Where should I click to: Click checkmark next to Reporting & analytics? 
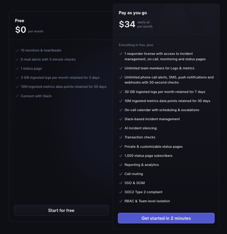(x=121, y=165)
